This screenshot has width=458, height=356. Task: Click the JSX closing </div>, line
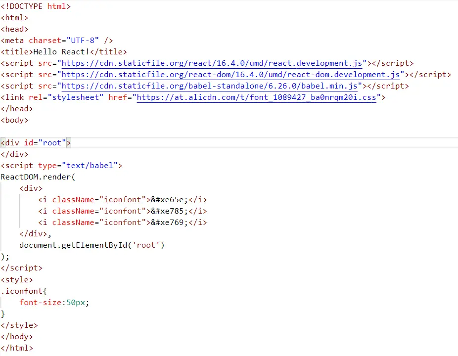(x=35, y=234)
